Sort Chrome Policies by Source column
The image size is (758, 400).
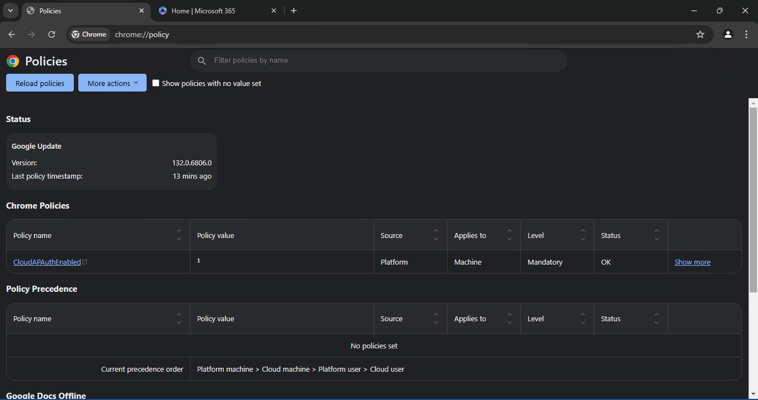(436, 235)
